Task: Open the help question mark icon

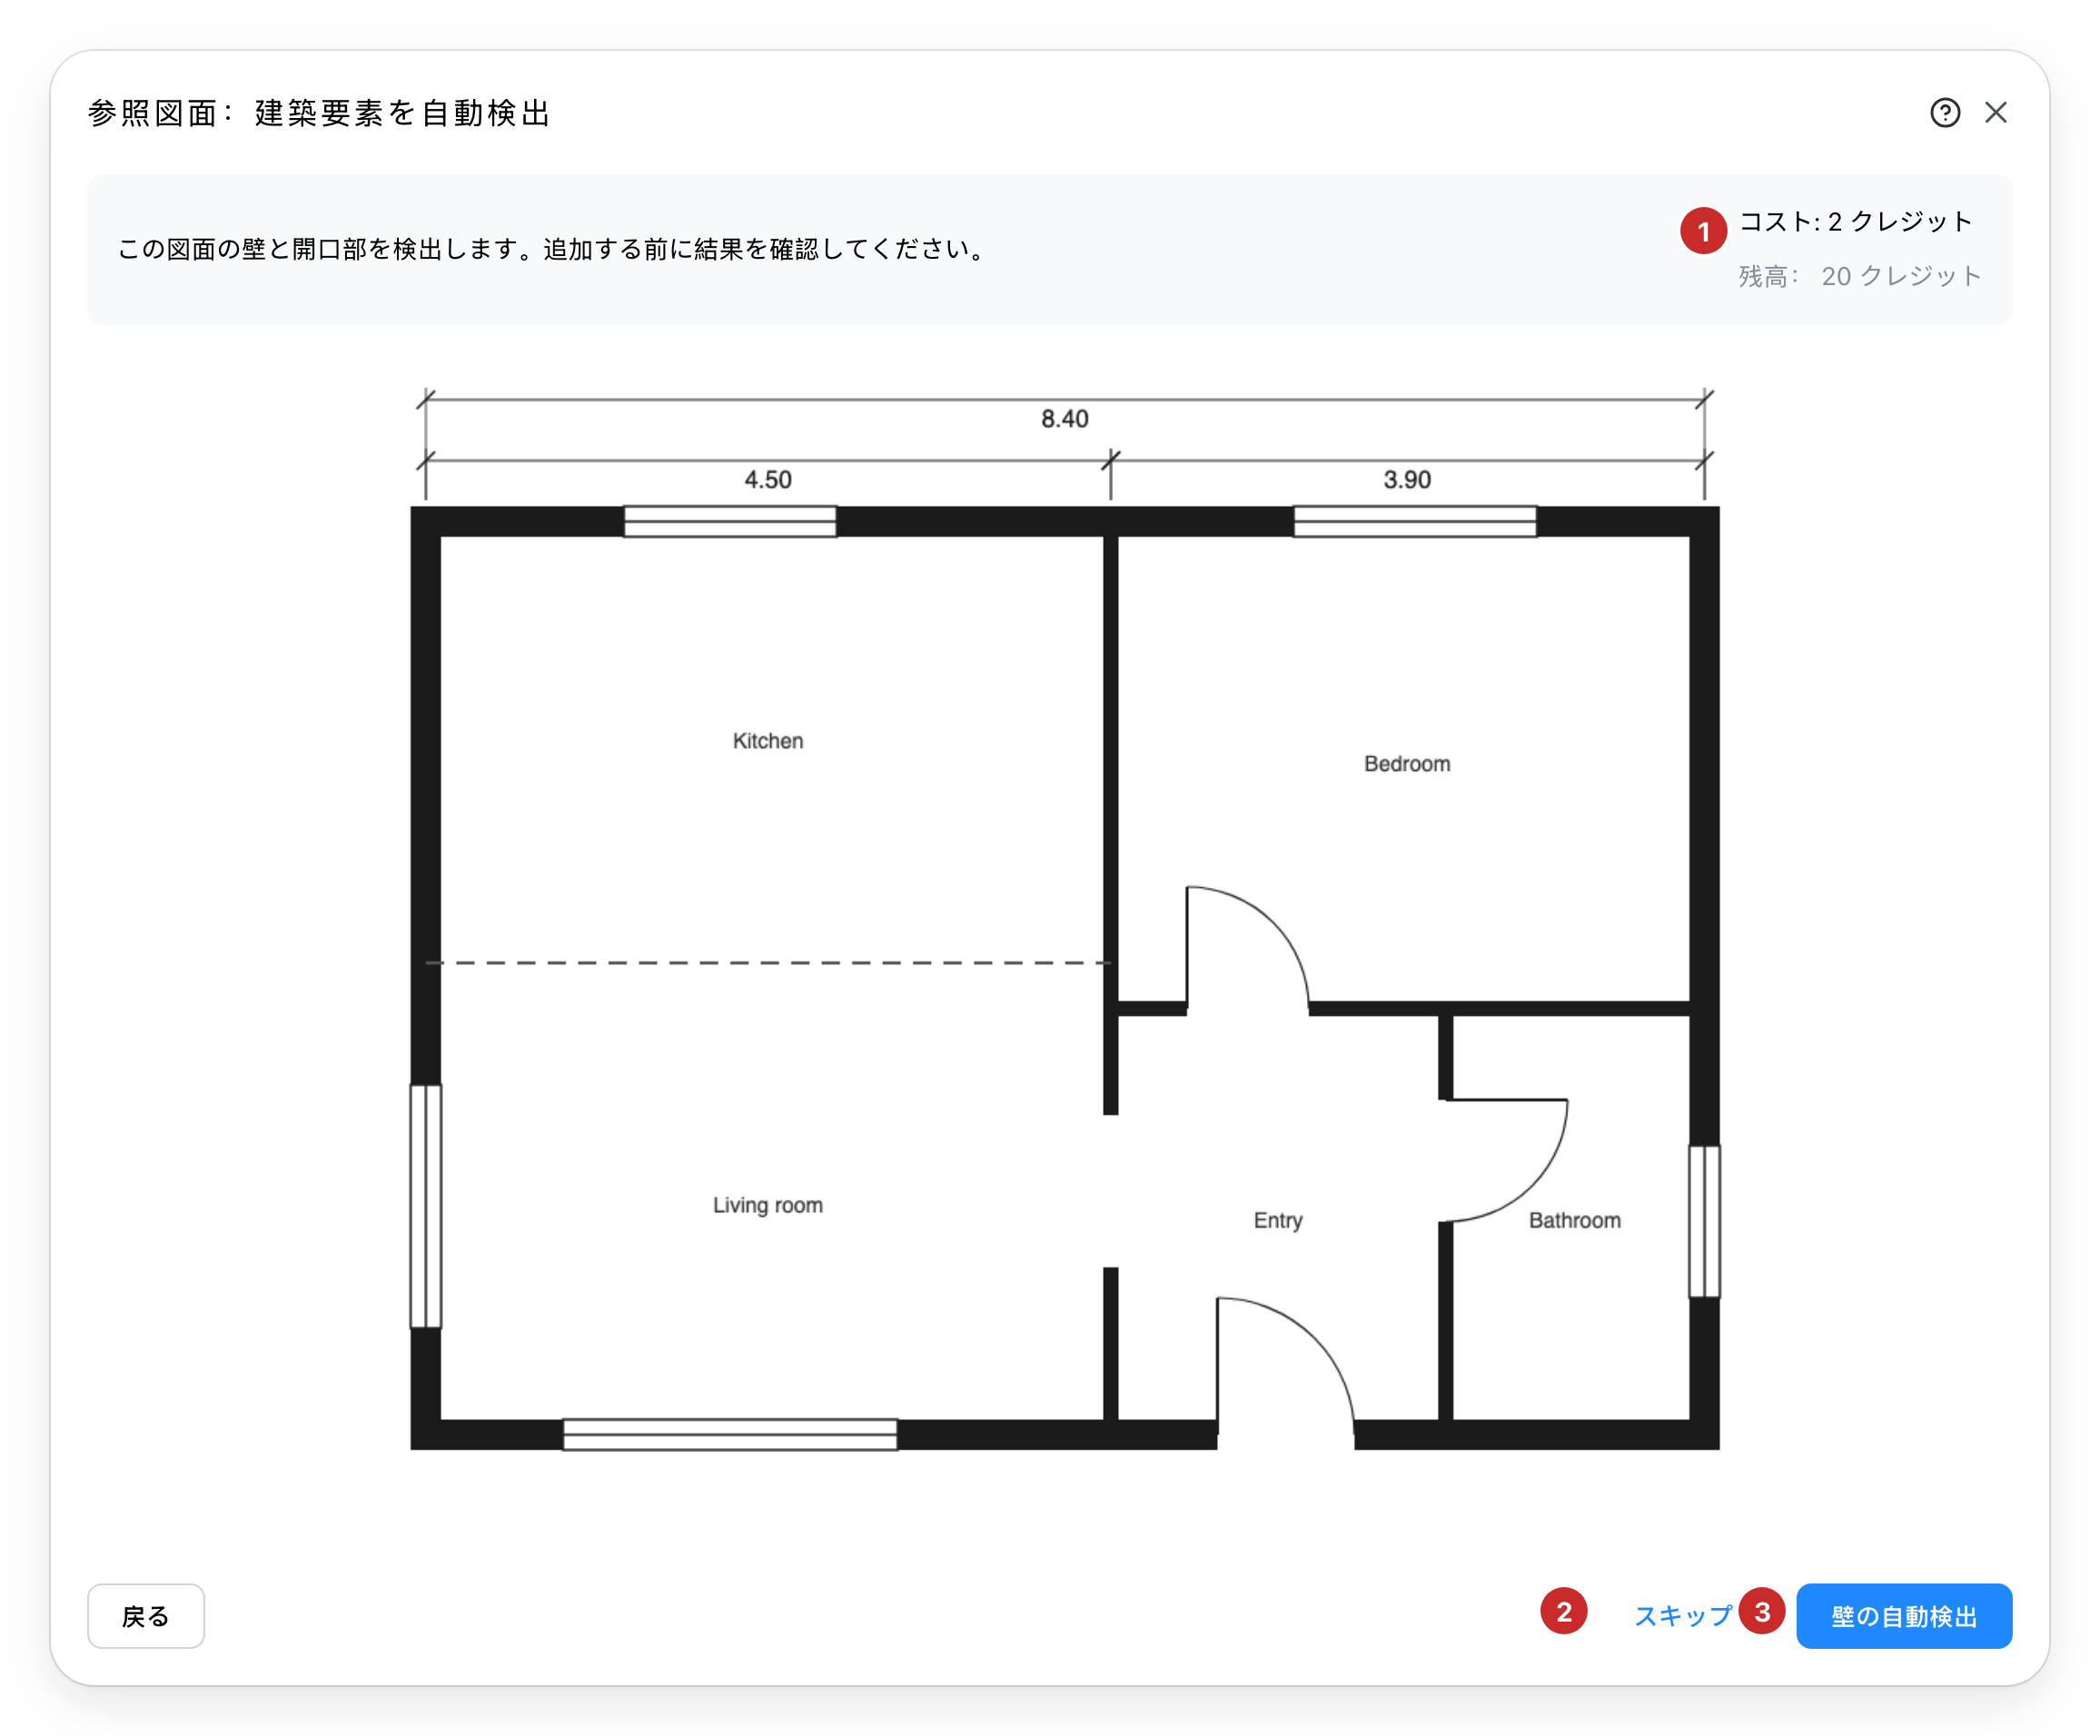Action: coord(1944,113)
